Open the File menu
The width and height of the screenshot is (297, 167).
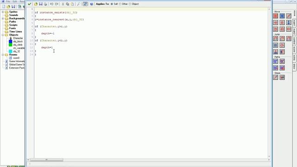(8, 1)
